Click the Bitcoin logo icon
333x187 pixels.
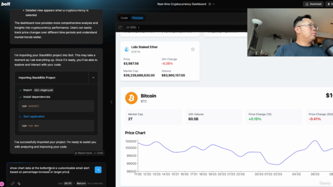pyautogui.click(x=131, y=98)
